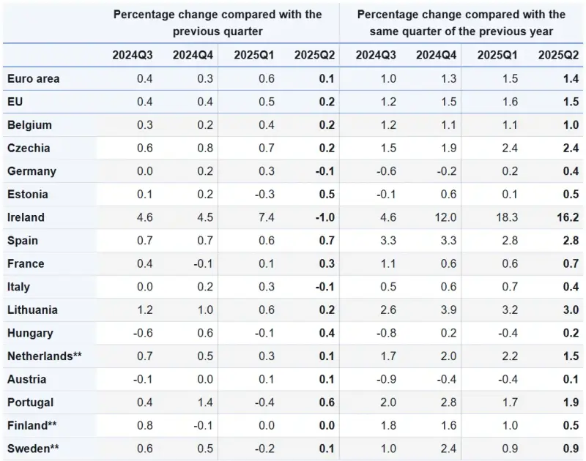Select the Portugal row label
This screenshot has height=461, width=586.
pyautogui.click(x=30, y=402)
